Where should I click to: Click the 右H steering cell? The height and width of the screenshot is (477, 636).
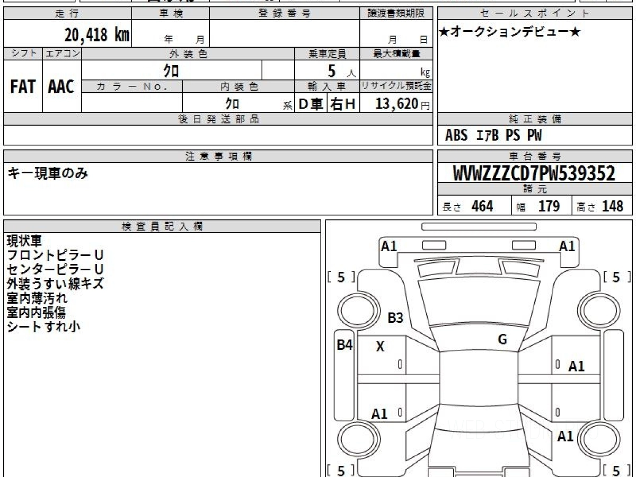click(x=343, y=104)
